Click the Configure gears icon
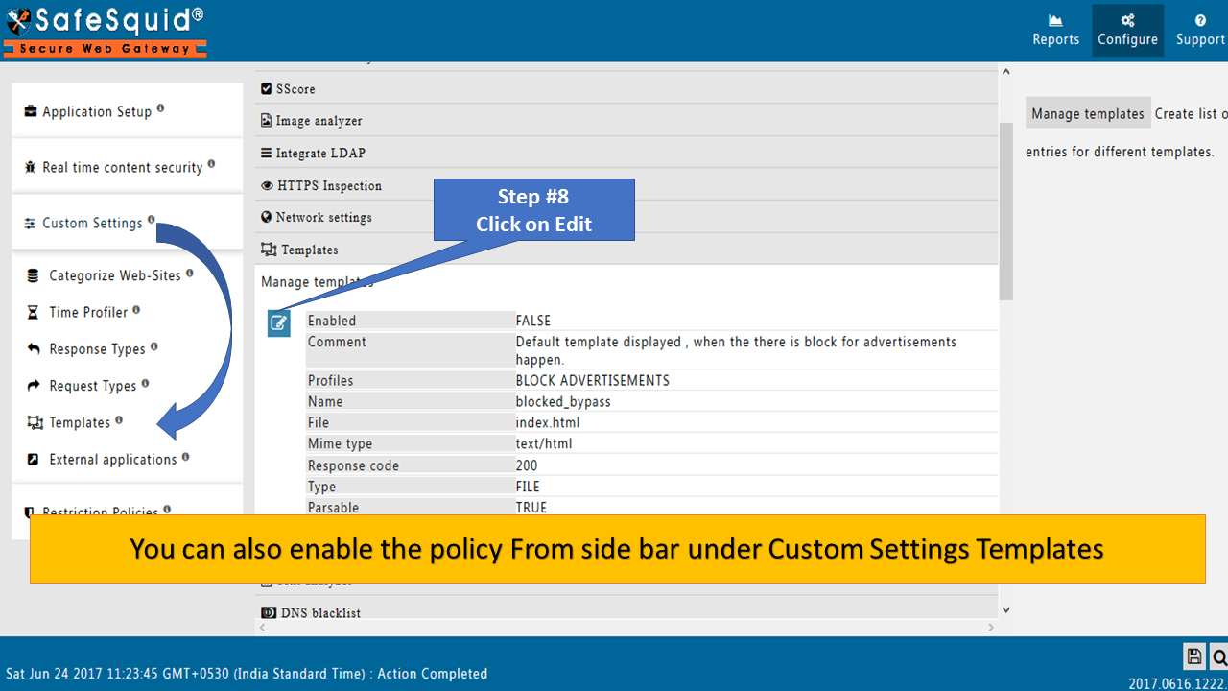The width and height of the screenshot is (1228, 691). (x=1127, y=19)
